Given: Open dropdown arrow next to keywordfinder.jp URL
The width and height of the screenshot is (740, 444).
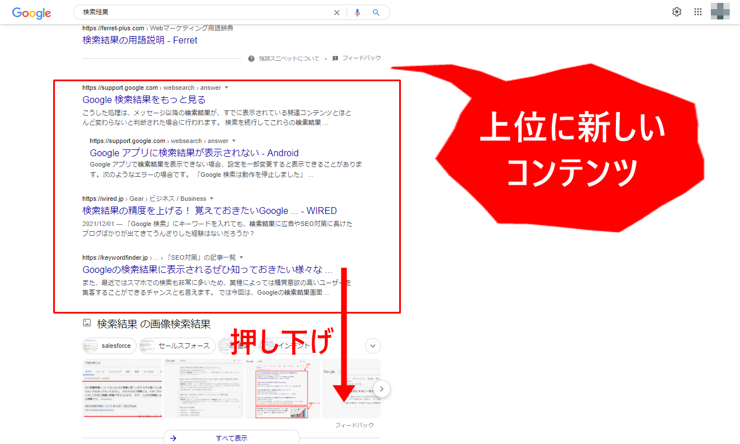Looking at the screenshot, I should coord(241,257).
